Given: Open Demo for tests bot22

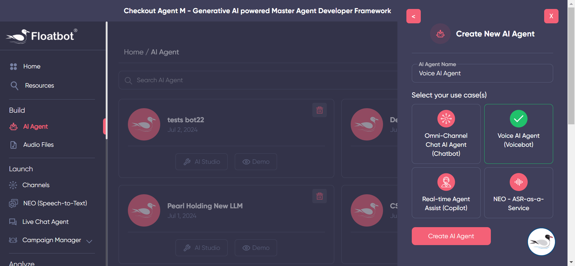Looking at the screenshot, I should pos(256,162).
